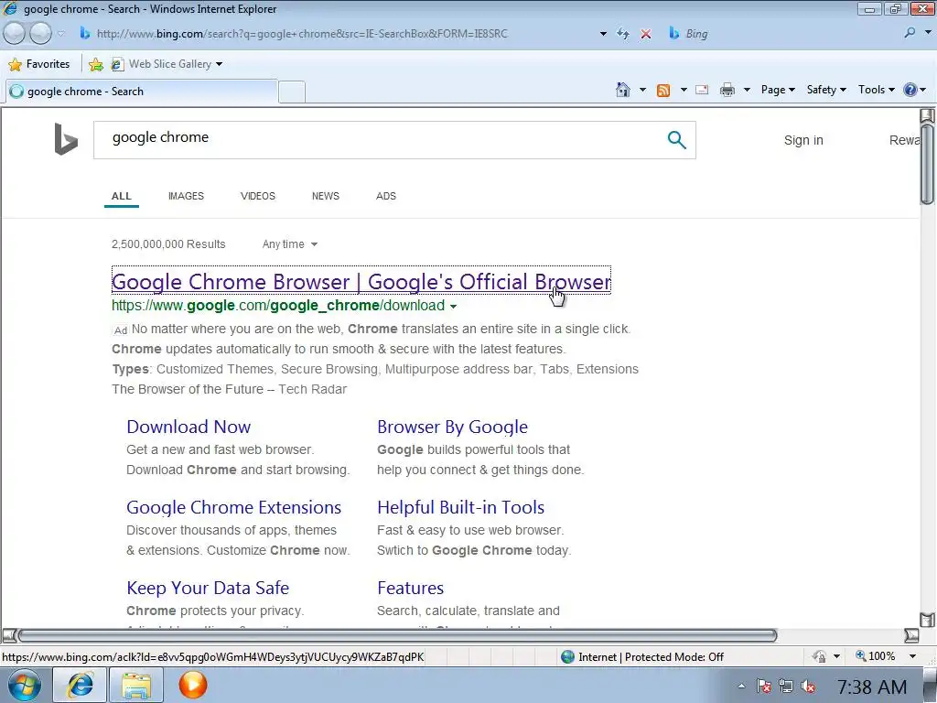The height and width of the screenshot is (703, 937).
Task: Expand Web Slice Gallery dropdown arrow
Action: pos(219,64)
